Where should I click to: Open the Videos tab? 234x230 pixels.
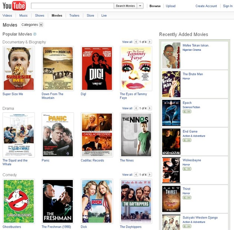(x=7, y=16)
